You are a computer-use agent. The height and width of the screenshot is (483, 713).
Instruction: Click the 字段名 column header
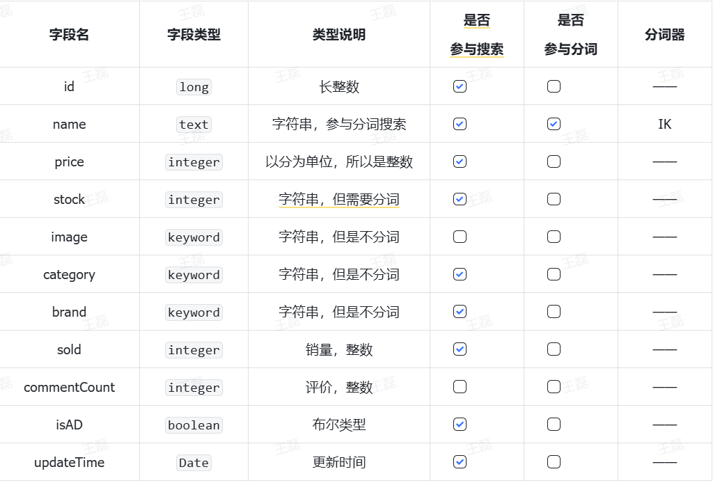[x=69, y=35]
